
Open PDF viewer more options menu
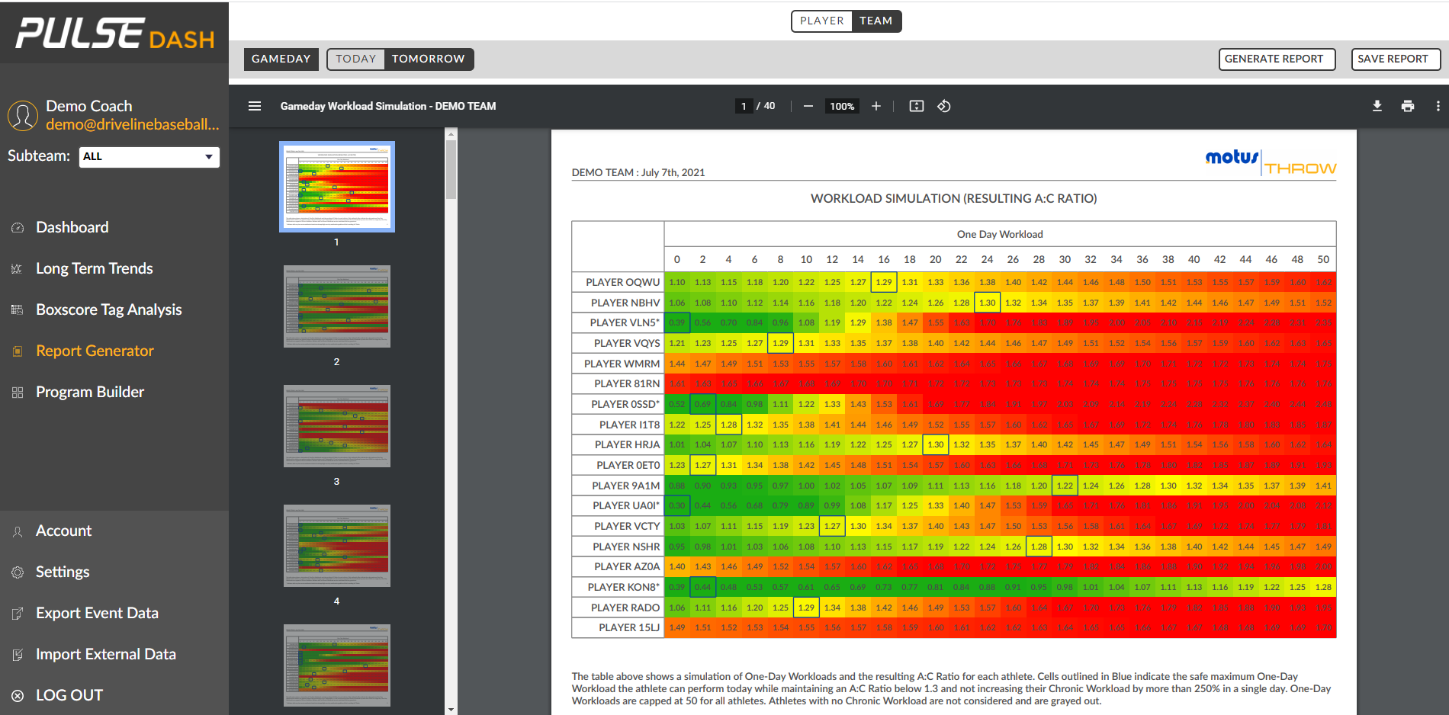click(1438, 106)
